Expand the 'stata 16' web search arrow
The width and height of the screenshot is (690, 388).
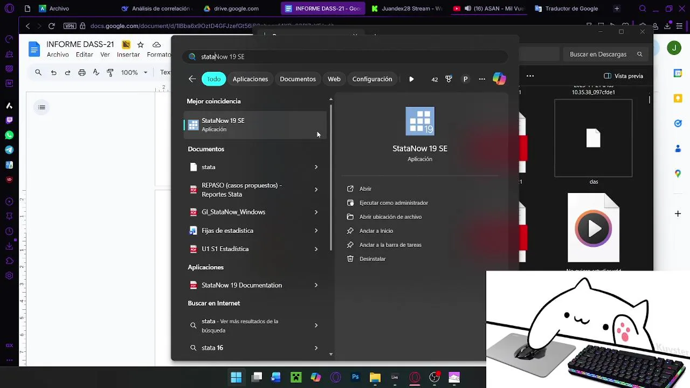(x=316, y=348)
